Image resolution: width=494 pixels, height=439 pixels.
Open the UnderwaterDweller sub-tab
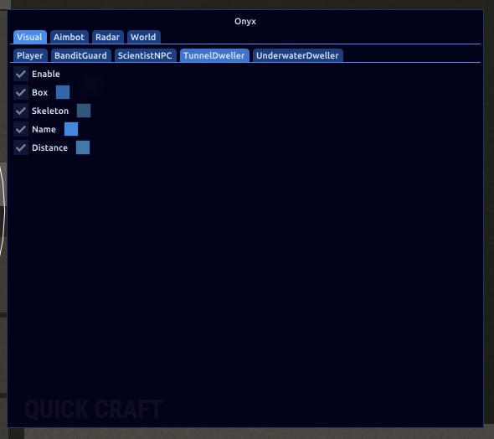click(x=298, y=56)
